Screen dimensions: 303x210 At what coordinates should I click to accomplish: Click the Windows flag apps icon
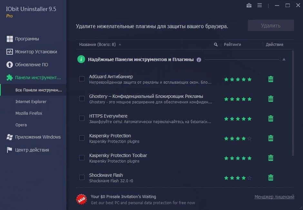(x=10, y=137)
